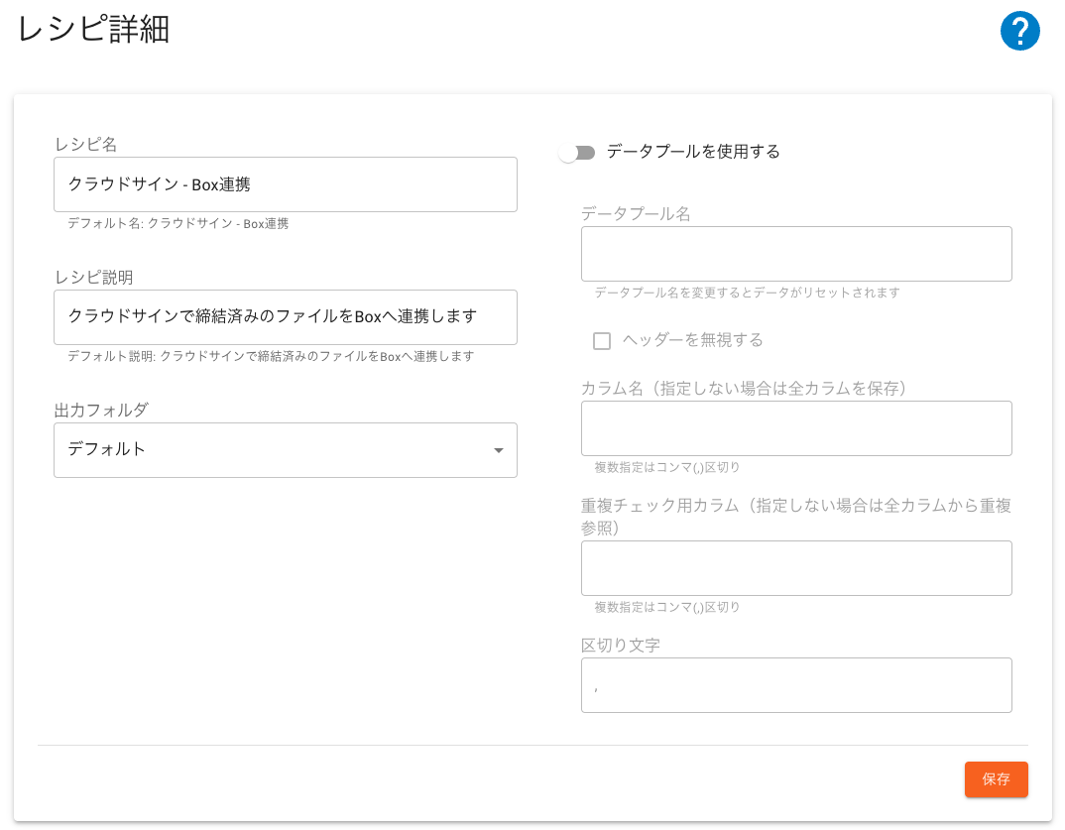Open the blue help question mark icon

[1019, 31]
